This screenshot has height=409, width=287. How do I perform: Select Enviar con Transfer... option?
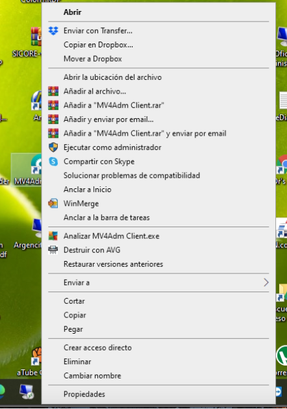(158, 31)
